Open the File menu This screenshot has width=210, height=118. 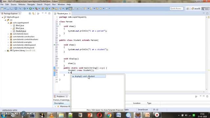pos(2,4)
